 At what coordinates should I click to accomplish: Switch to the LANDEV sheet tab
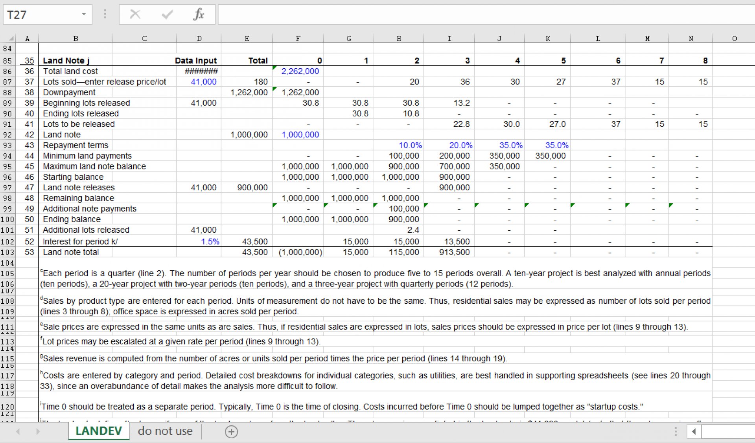pos(99,431)
